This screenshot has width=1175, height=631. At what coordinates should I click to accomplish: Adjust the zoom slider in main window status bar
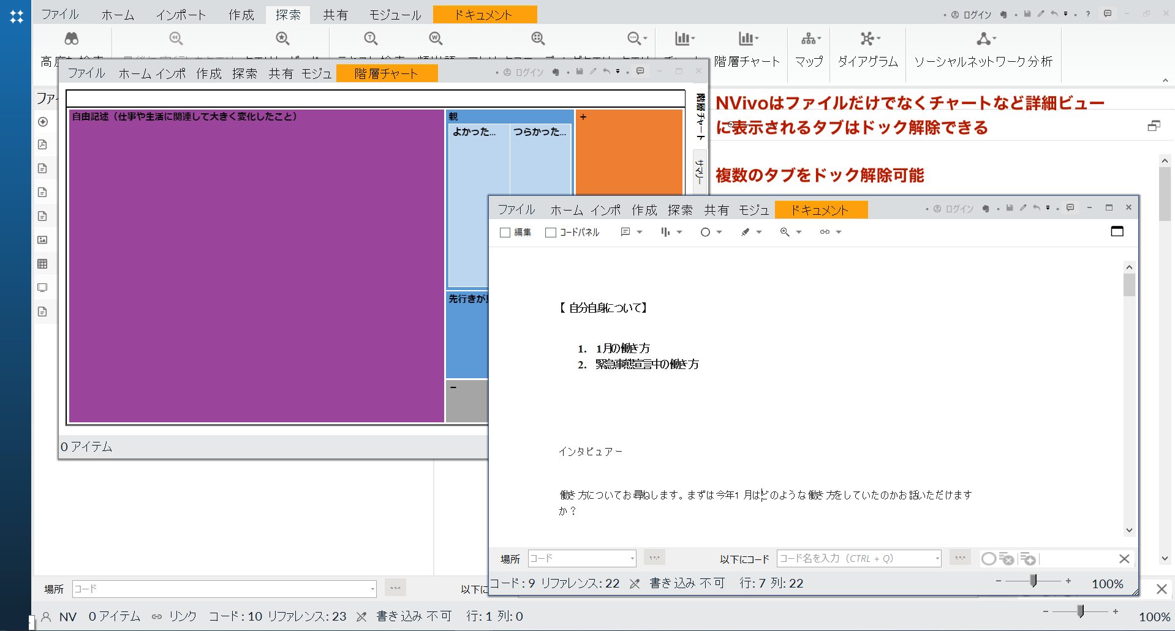tap(1081, 611)
